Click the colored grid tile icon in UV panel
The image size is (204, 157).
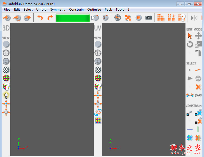point(98,121)
